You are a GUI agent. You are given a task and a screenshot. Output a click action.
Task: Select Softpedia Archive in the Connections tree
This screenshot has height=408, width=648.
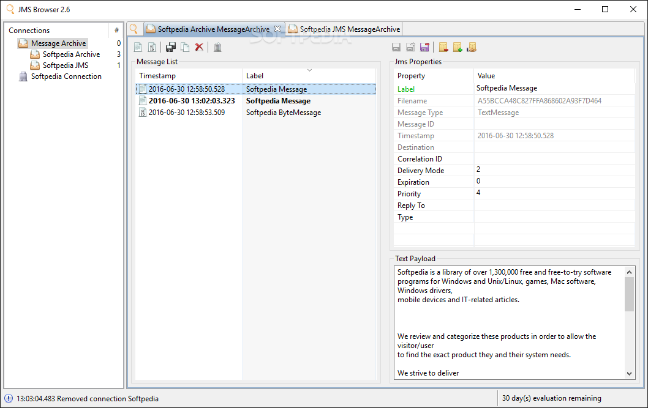(71, 54)
